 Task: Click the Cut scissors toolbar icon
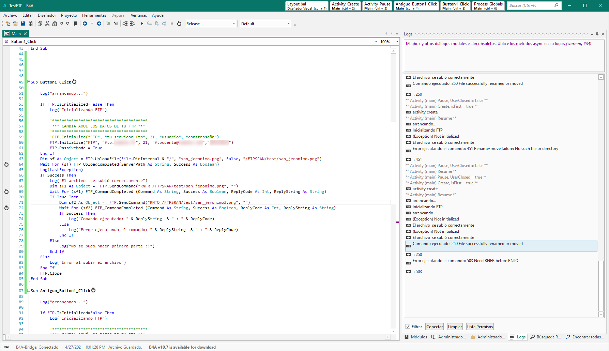(x=47, y=24)
